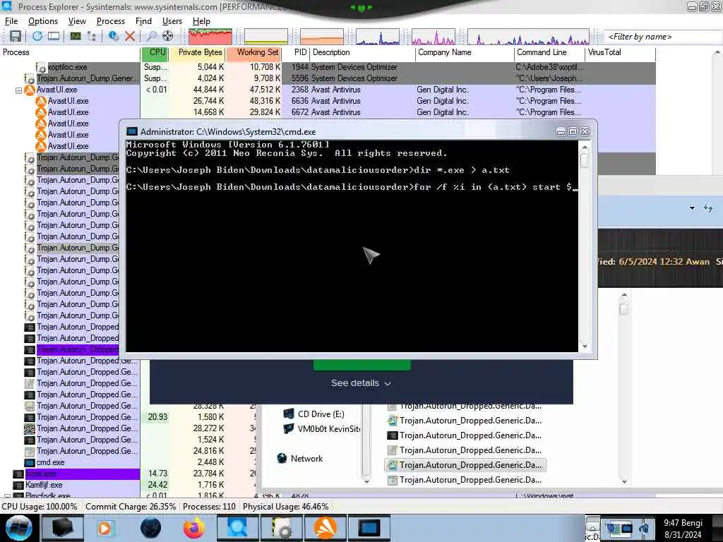Open the Find menu

tap(143, 21)
